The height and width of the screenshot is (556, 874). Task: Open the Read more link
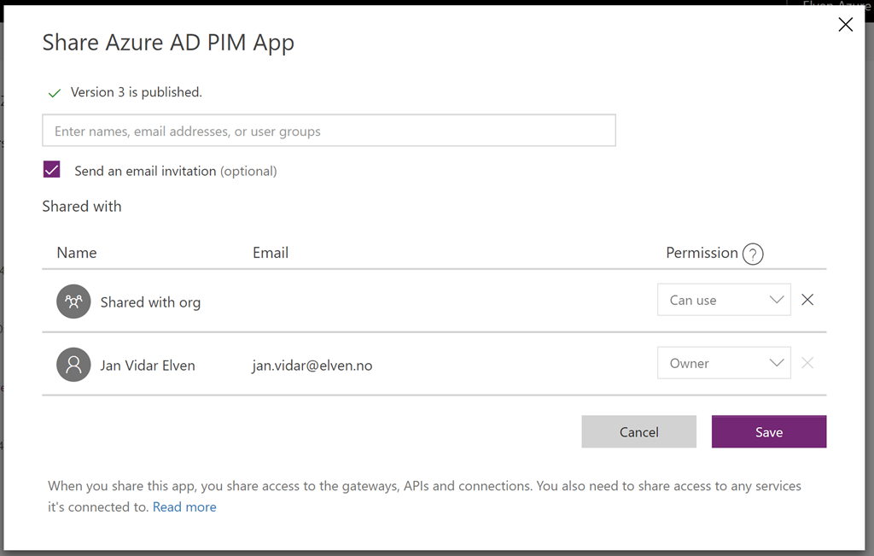pyautogui.click(x=184, y=507)
